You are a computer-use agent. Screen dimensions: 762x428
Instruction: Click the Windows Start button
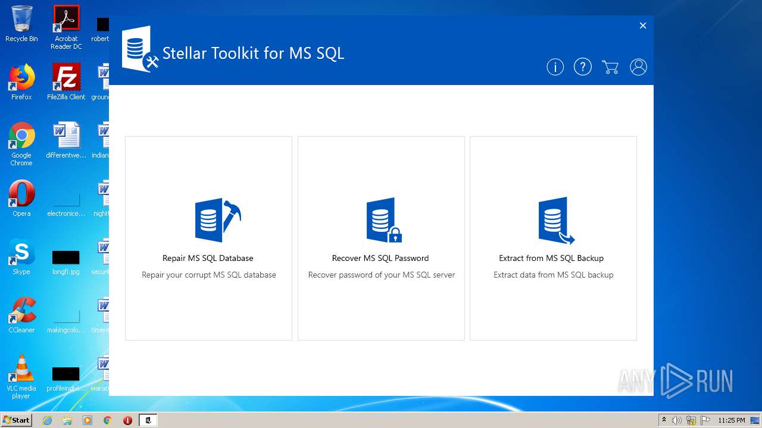pyautogui.click(x=17, y=420)
